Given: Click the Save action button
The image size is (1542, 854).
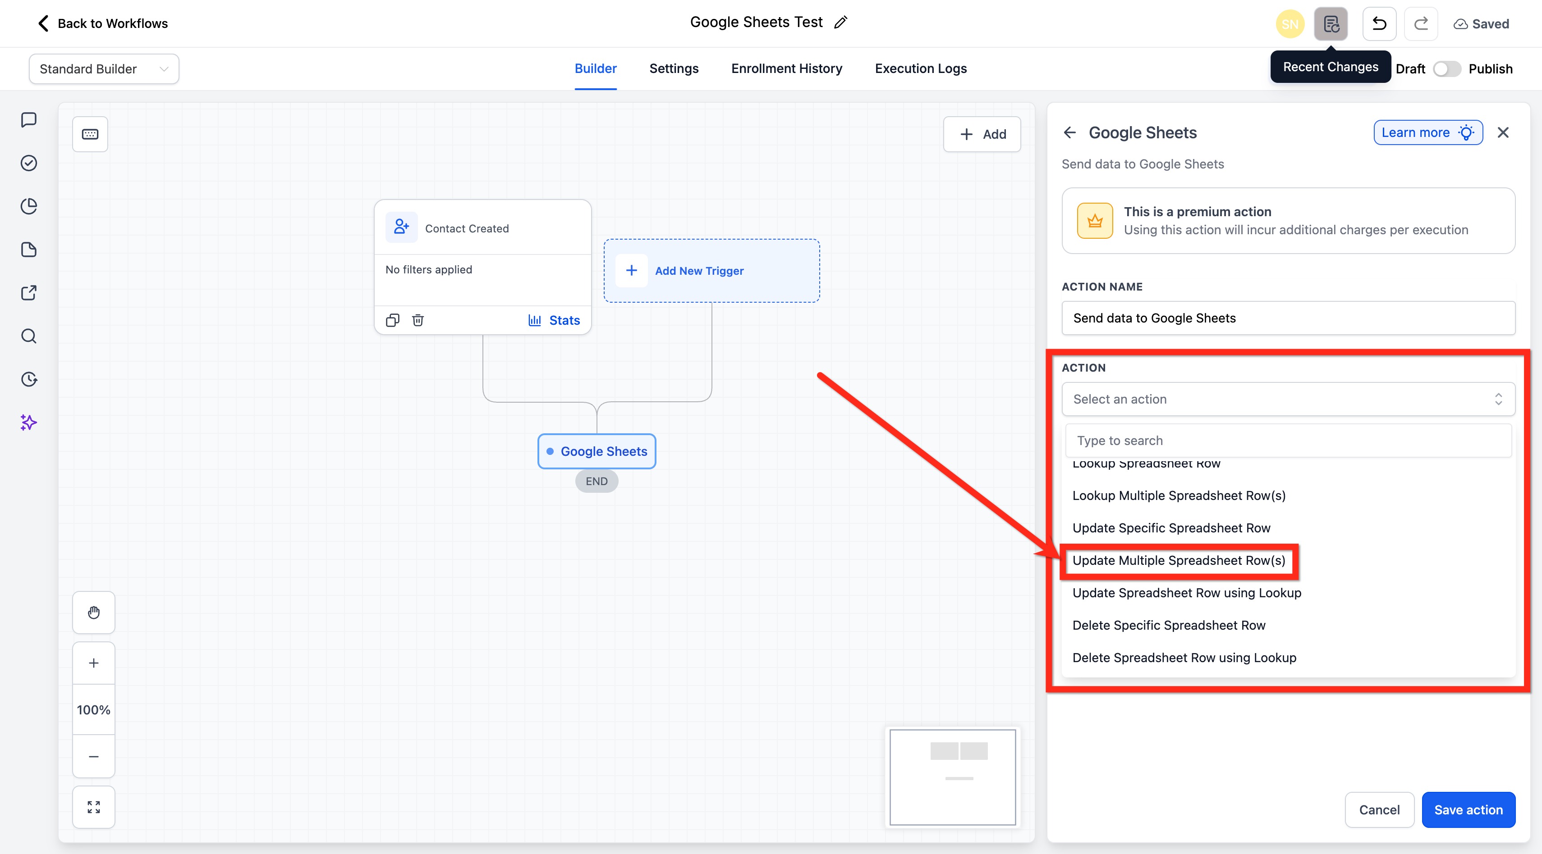Looking at the screenshot, I should 1468,809.
